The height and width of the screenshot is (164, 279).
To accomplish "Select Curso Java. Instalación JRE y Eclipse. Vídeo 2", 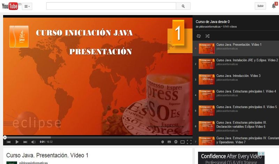I will (x=236, y=64).
